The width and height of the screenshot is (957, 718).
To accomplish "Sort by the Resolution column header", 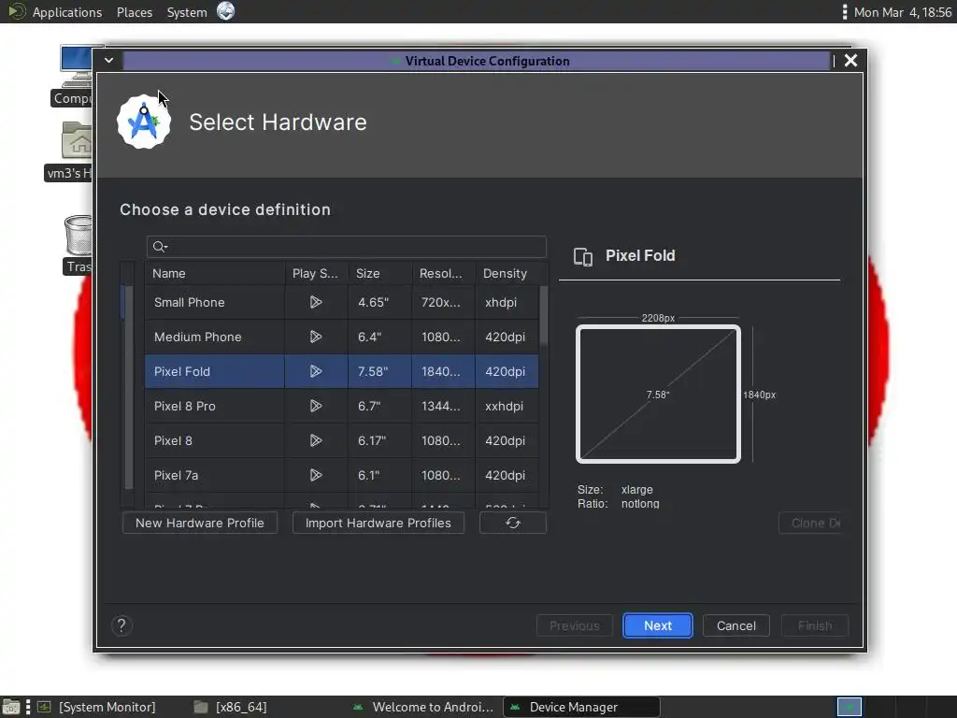I will (x=443, y=274).
